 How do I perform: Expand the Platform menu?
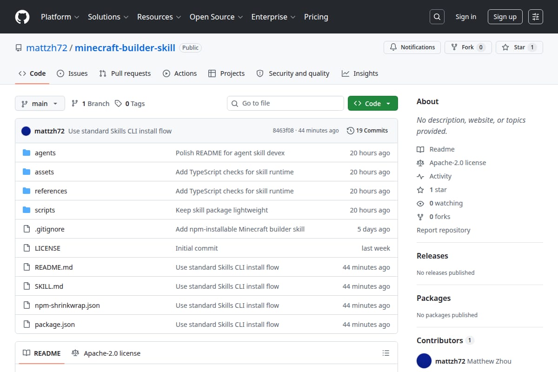click(x=60, y=17)
